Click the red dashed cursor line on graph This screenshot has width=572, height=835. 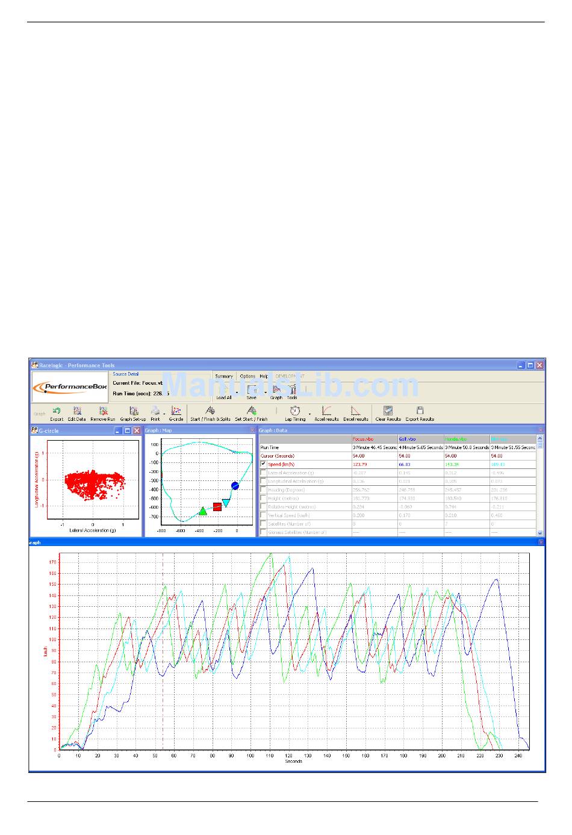coord(163,650)
